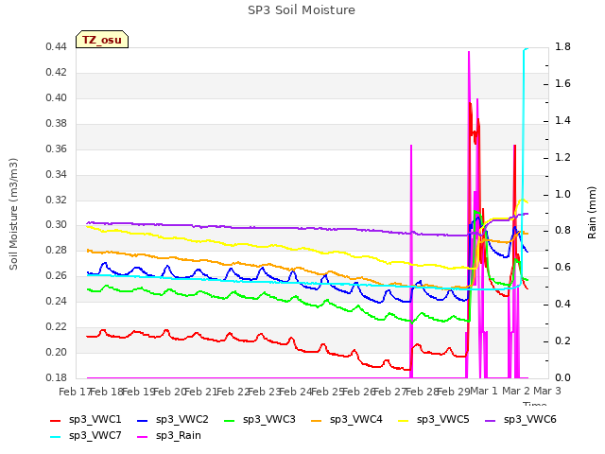
Task: Click the sp3_Rain magenta legend swatch
Action: (143, 437)
